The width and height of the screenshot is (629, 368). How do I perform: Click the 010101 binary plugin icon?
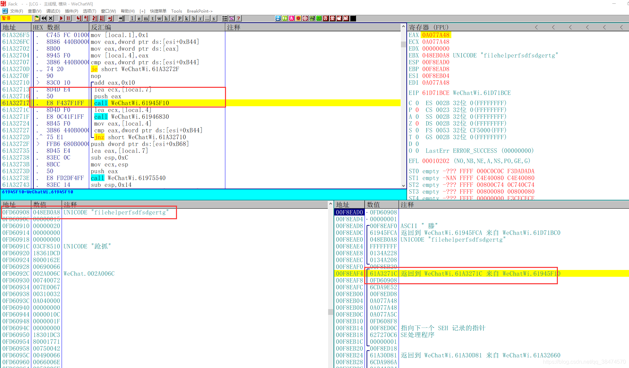(x=312, y=18)
